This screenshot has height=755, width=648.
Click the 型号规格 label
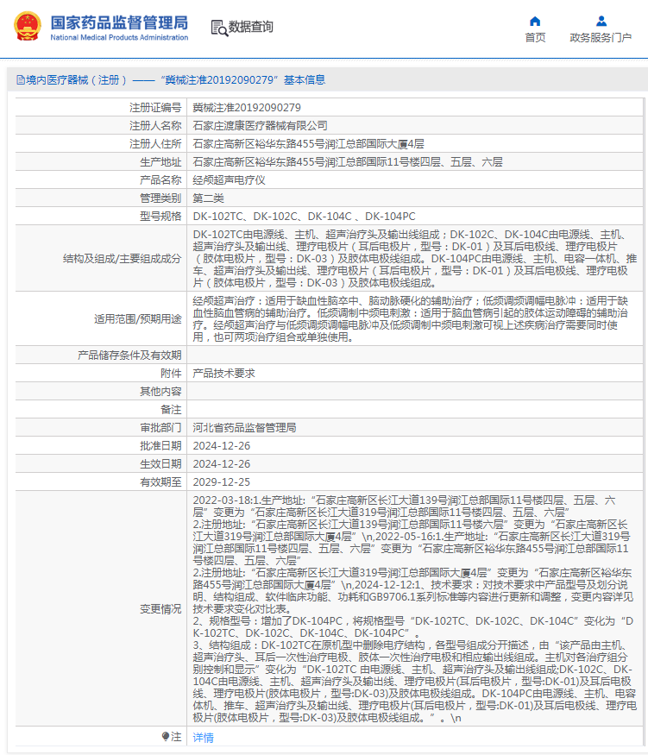click(160, 217)
